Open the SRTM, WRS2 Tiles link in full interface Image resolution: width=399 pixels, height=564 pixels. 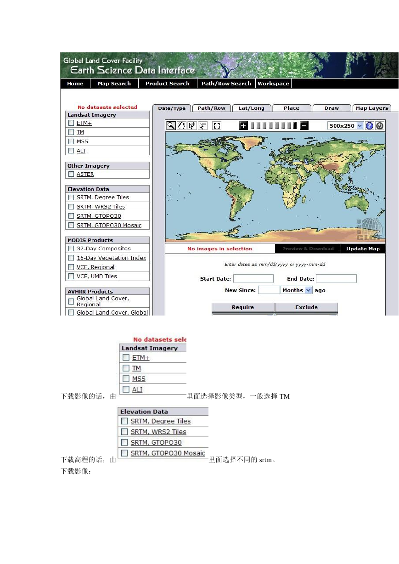tap(101, 207)
